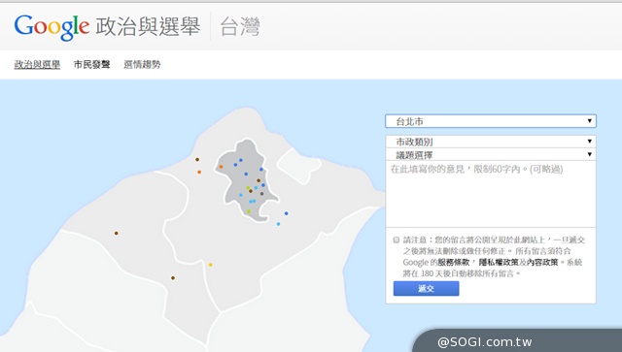Click into the 60-character opinion text box

(x=491, y=194)
